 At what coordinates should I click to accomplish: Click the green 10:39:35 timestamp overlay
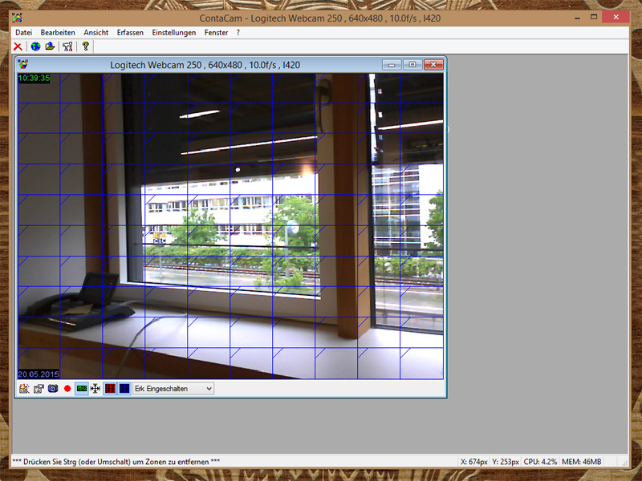pyautogui.click(x=34, y=78)
